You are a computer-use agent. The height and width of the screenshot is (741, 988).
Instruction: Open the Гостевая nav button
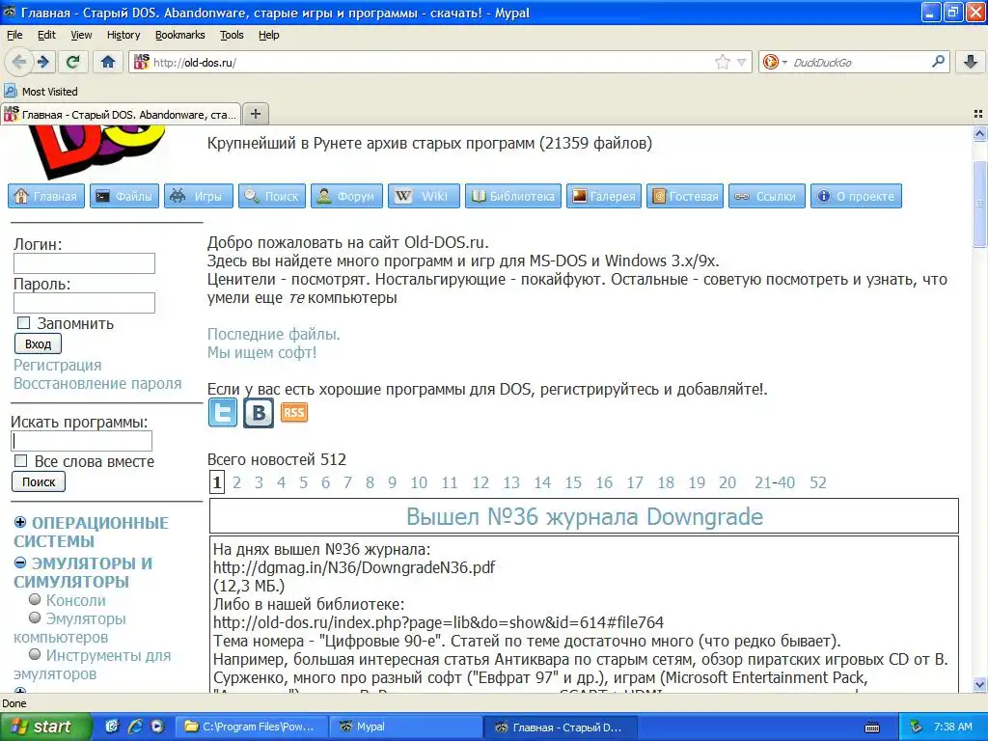pos(685,196)
